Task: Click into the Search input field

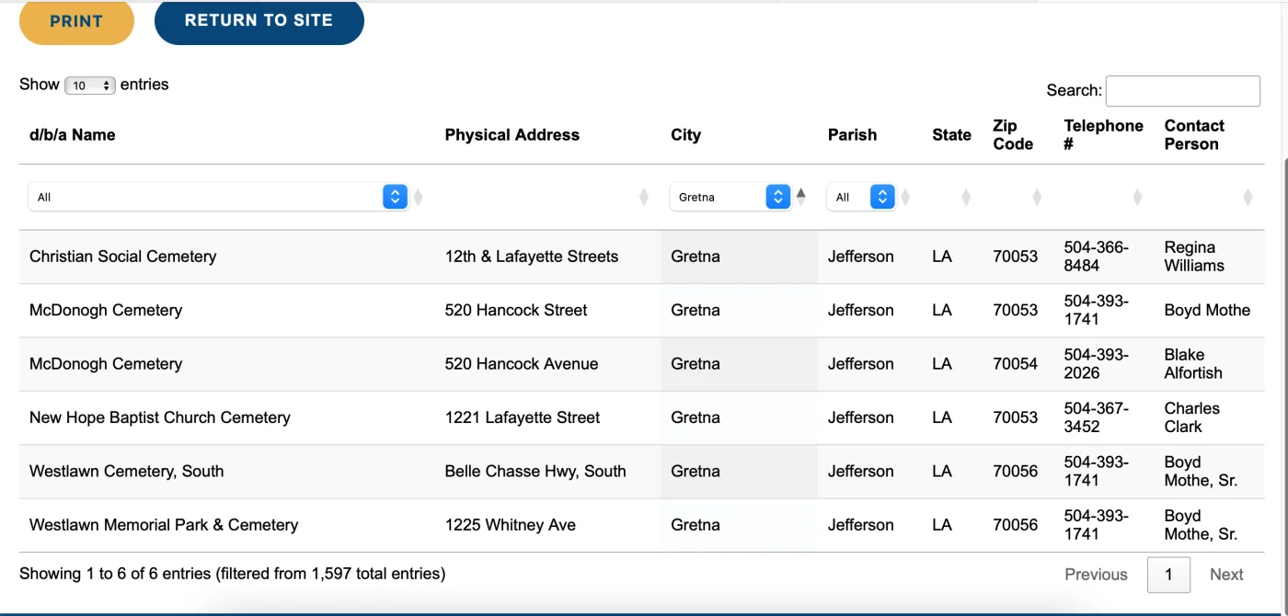Action: point(1182,91)
